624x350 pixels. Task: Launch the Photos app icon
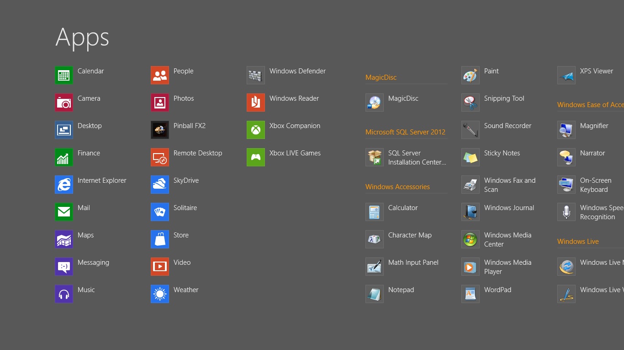coord(160,103)
